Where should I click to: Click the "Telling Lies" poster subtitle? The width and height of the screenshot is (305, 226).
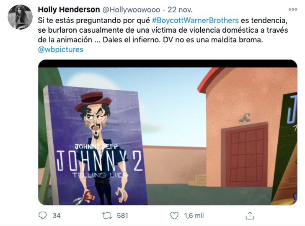tap(100, 175)
